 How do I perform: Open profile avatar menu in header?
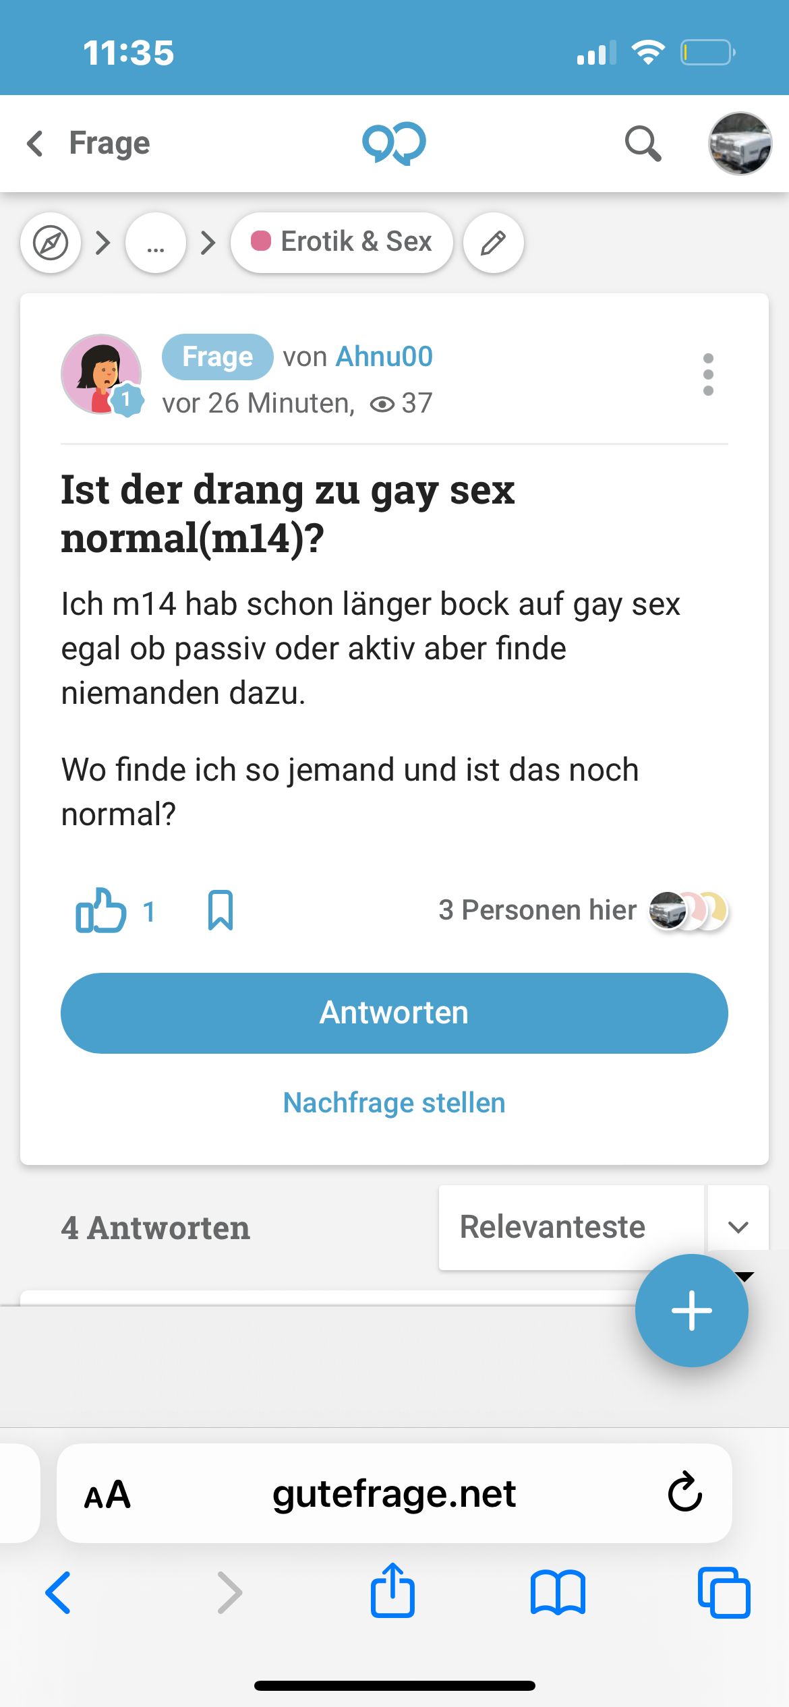740,144
